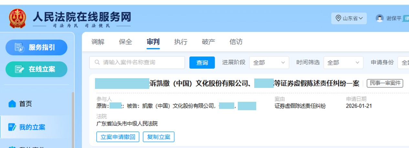
Task: Start 在线立案 online filing
Action: point(37,69)
